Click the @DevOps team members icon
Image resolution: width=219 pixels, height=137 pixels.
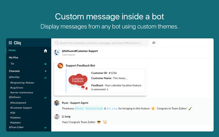(45, 78)
